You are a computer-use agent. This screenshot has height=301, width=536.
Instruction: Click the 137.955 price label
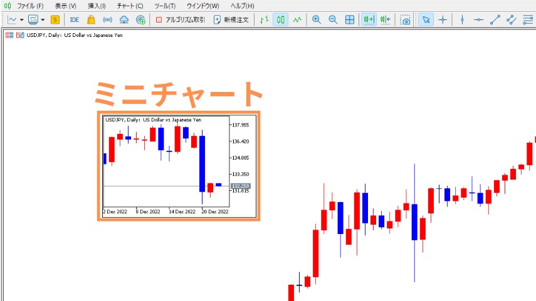click(x=241, y=125)
